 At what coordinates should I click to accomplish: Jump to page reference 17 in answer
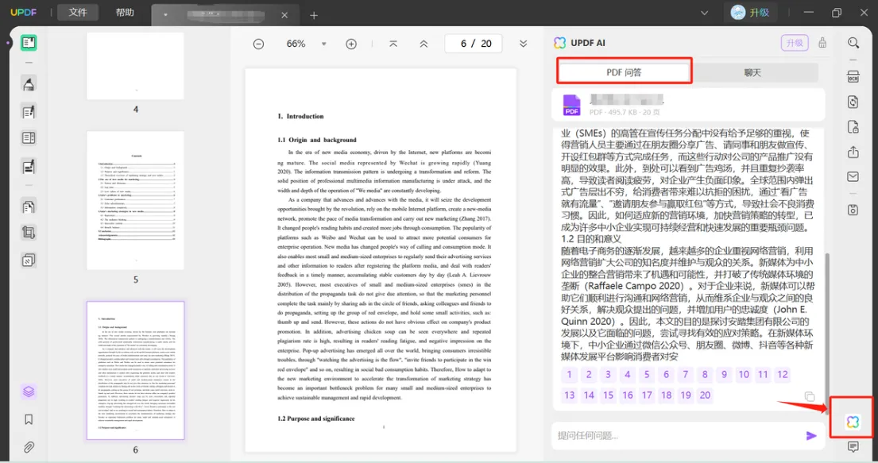(x=647, y=395)
